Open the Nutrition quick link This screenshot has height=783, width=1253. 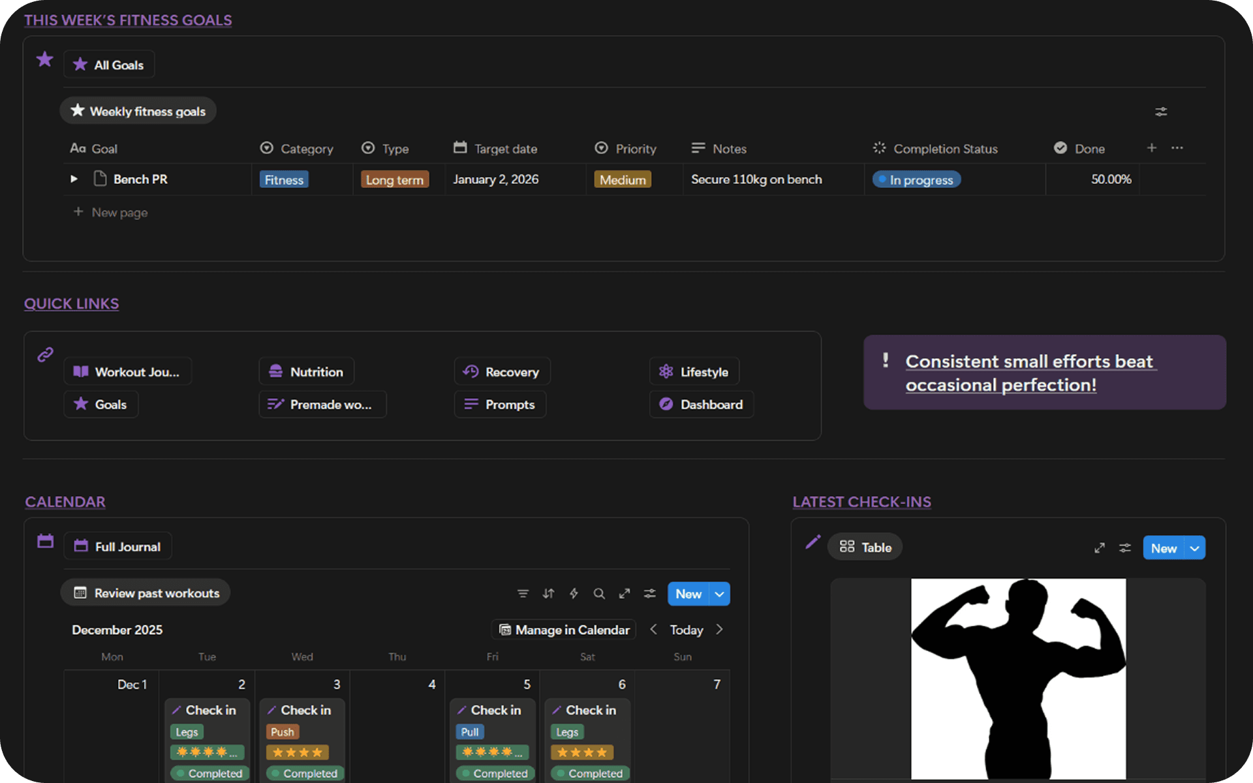click(306, 371)
